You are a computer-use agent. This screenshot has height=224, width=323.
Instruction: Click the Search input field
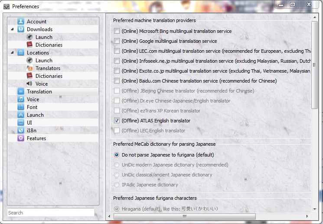click(x=51, y=213)
